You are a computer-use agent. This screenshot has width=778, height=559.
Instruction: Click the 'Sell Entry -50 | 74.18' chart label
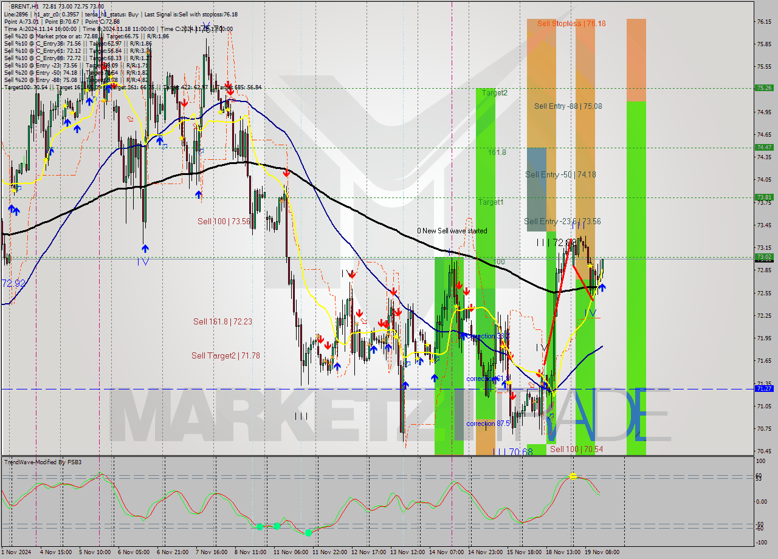pyautogui.click(x=560, y=174)
